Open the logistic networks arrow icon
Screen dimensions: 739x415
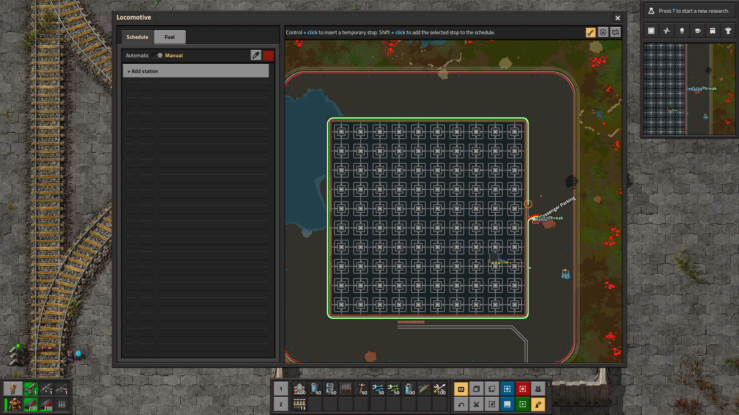pos(682,31)
